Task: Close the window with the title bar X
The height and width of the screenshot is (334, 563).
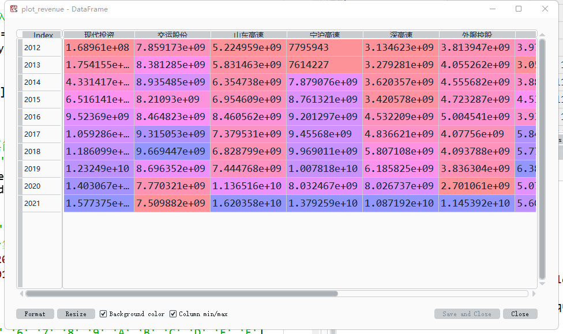Action: tap(545, 9)
